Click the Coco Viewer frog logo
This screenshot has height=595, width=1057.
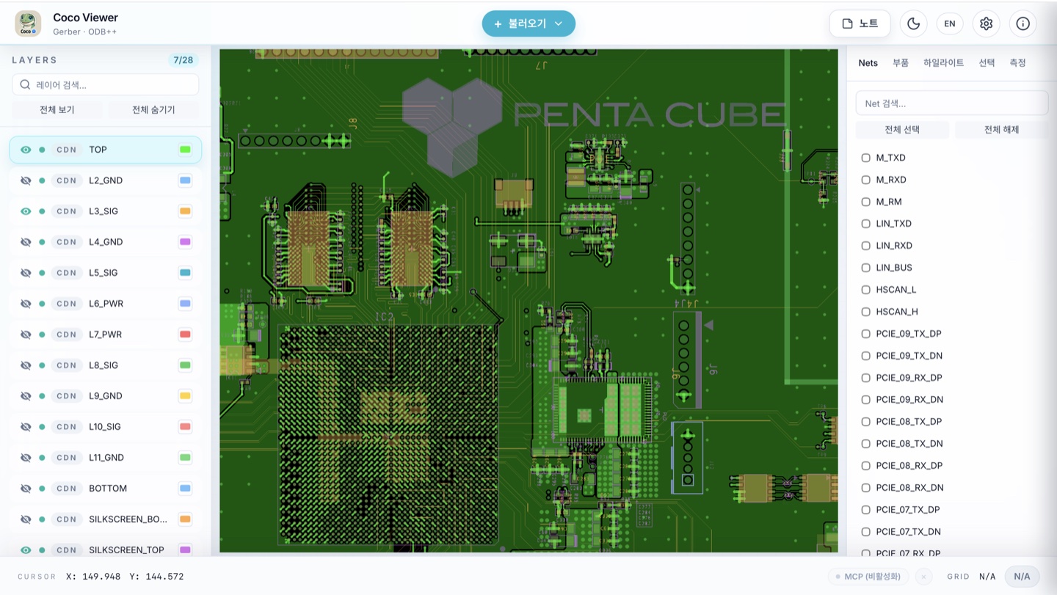tap(28, 23)
